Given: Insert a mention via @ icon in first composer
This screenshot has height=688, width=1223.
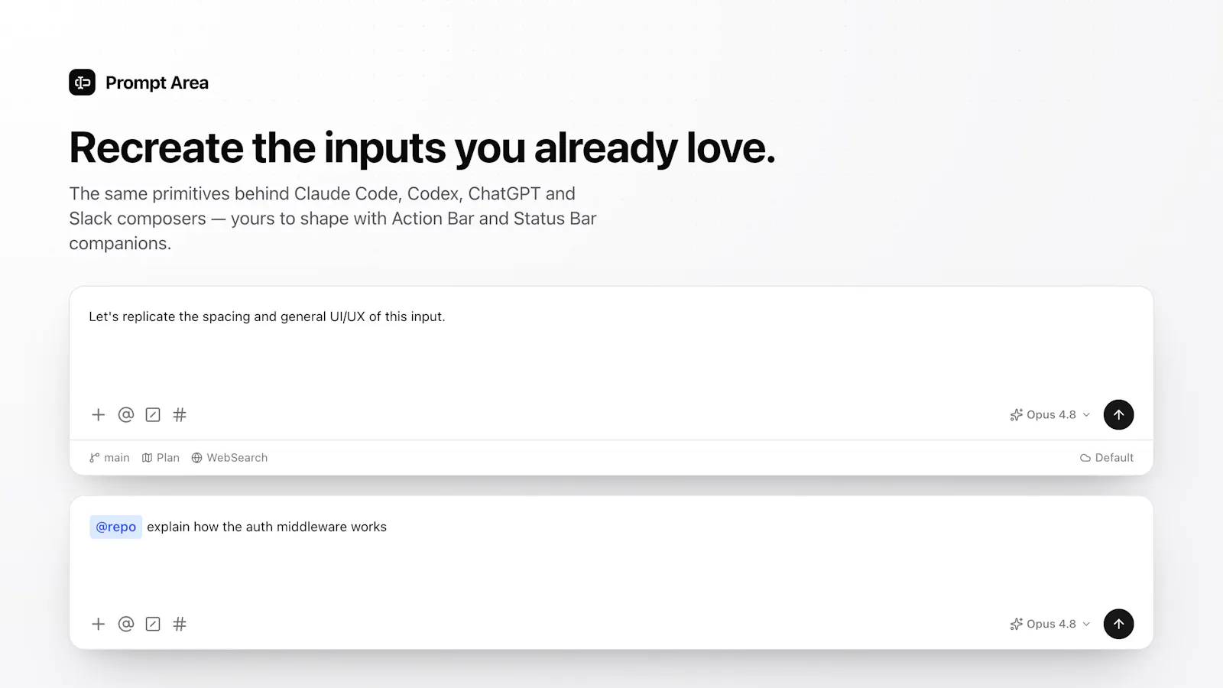Looking at the screenshot, I should tap(126, 415).
